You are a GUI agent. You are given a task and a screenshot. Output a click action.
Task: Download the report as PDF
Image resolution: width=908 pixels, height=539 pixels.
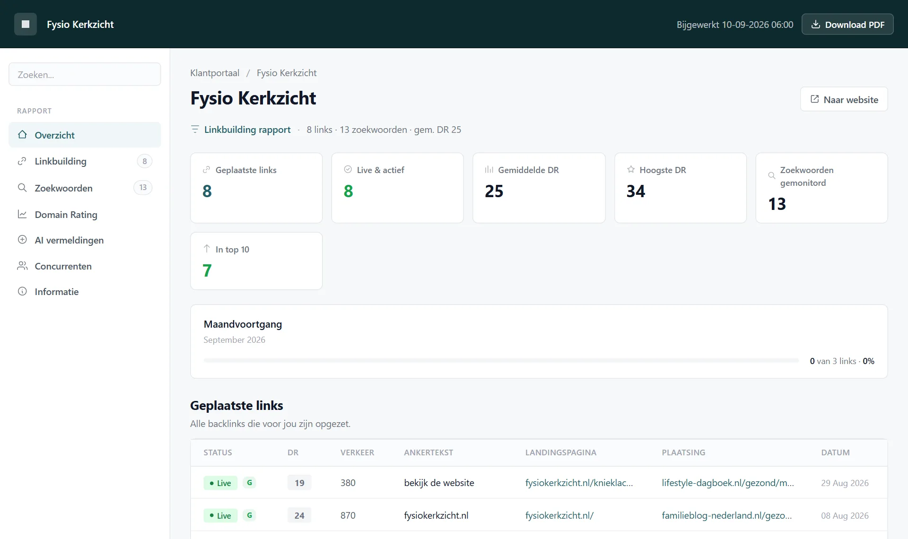pyautogui.click(x=847, y=24)
